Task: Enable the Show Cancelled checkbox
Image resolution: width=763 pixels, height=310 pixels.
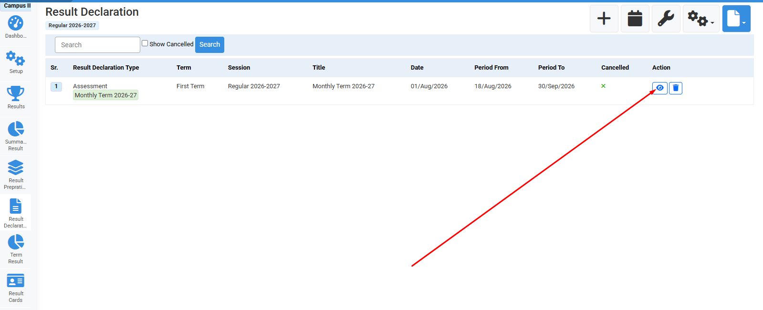Action: point(145,43)
